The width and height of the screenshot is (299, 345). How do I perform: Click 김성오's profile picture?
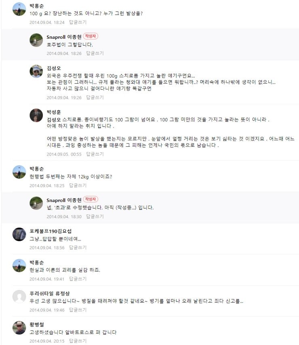(x=36, y=71)
